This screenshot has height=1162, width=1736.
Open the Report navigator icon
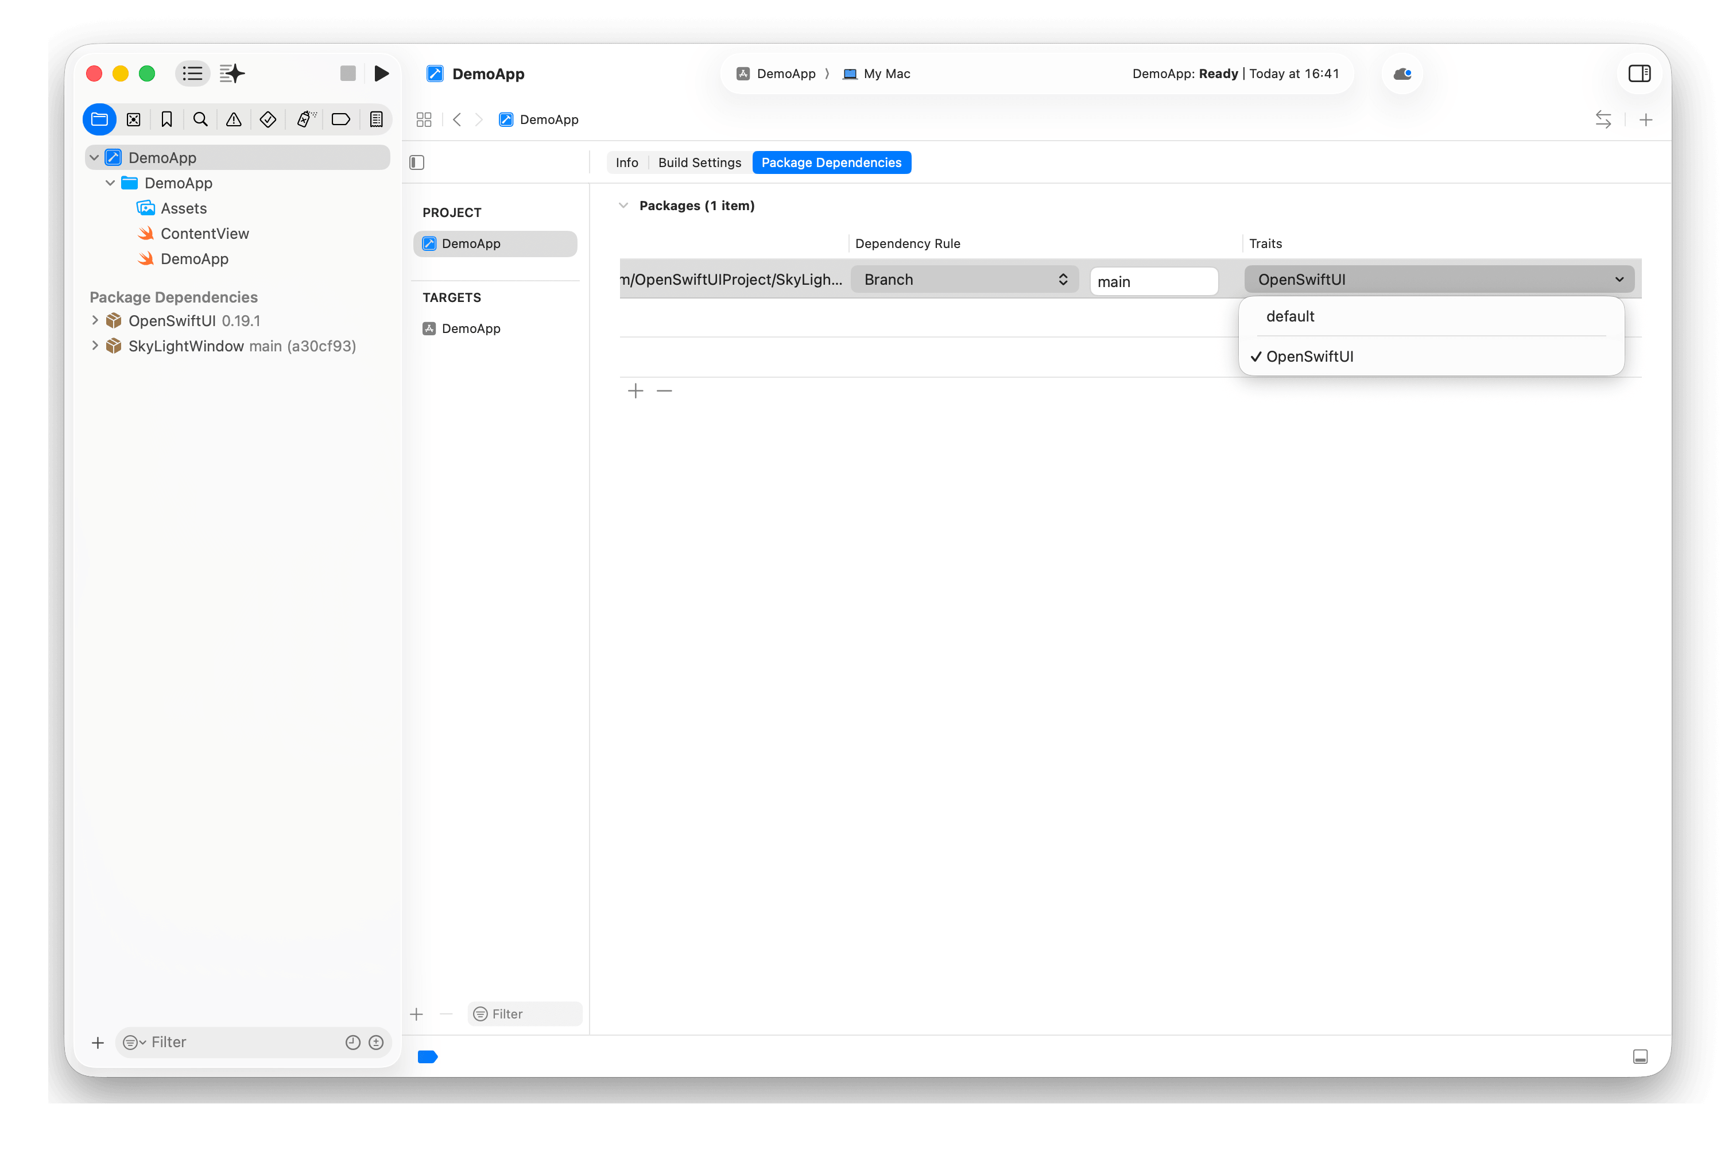(377, 119)
